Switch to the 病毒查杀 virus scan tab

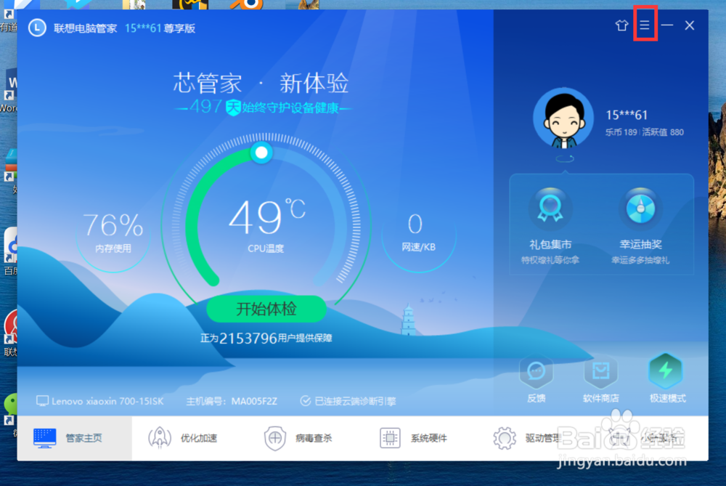click(x=298, y=438)
